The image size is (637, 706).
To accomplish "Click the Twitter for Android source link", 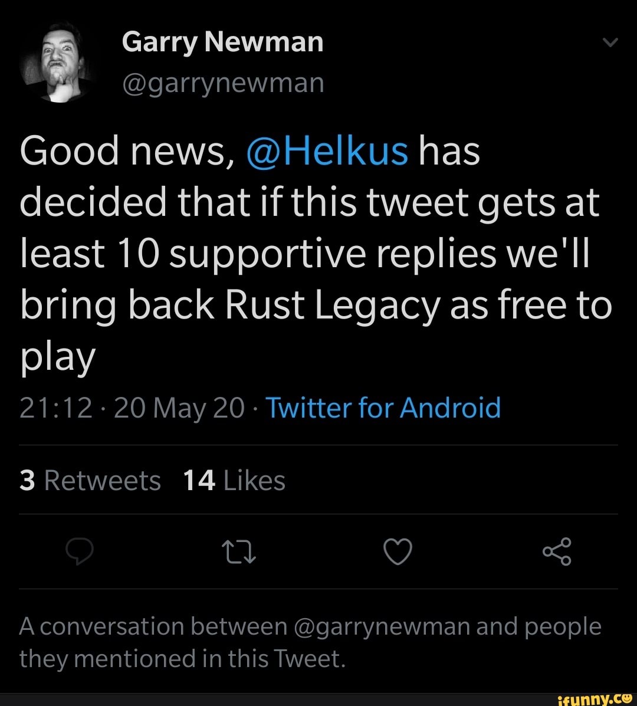I will (x=383, y=408).
